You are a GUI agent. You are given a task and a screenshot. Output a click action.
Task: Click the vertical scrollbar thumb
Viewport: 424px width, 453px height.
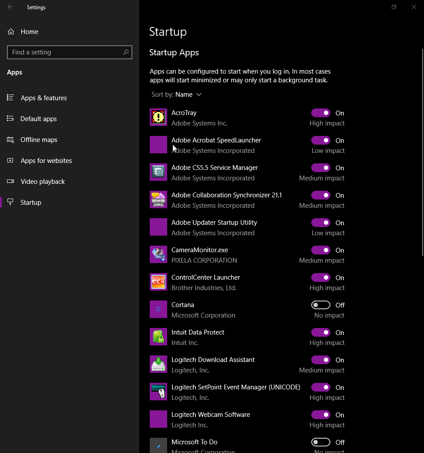tap(423, 152)
